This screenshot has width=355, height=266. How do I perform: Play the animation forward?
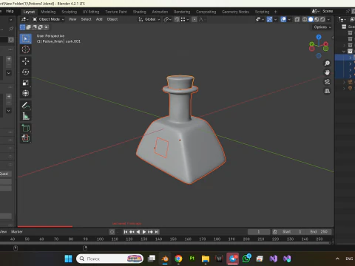[x=144, y=232]
